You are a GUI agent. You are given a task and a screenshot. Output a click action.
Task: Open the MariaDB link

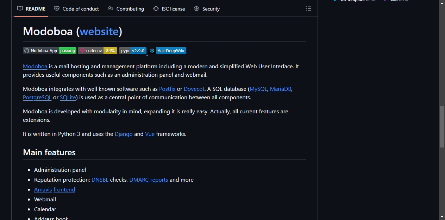pyautogui.click(x=281, y=89)
